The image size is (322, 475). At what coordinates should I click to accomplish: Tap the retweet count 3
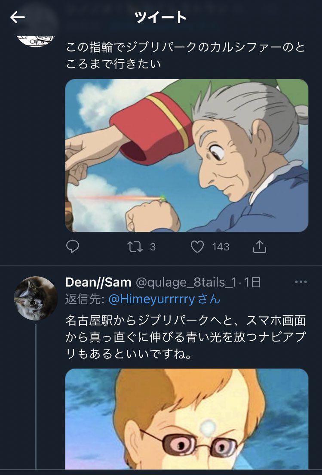click(153, 247)
